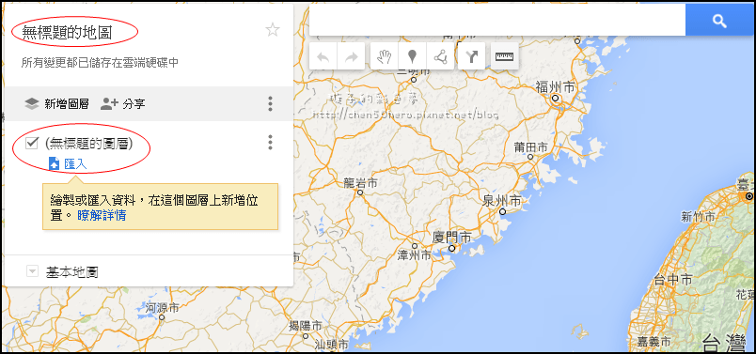Select the add marker pin tool

coord(412,57)
